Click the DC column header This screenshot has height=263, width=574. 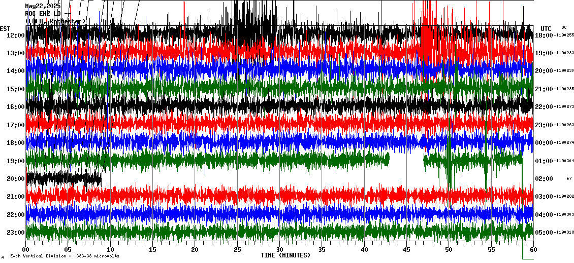click(x=564, y=27)
